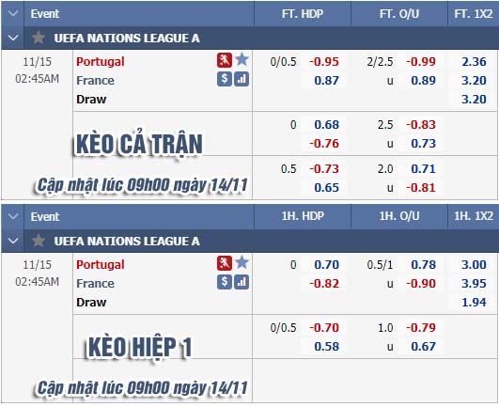Pick full-time handicap odds -0.95 for Portugal
The width and height of the screenshot is (499, 407).
tap(324, 61)
